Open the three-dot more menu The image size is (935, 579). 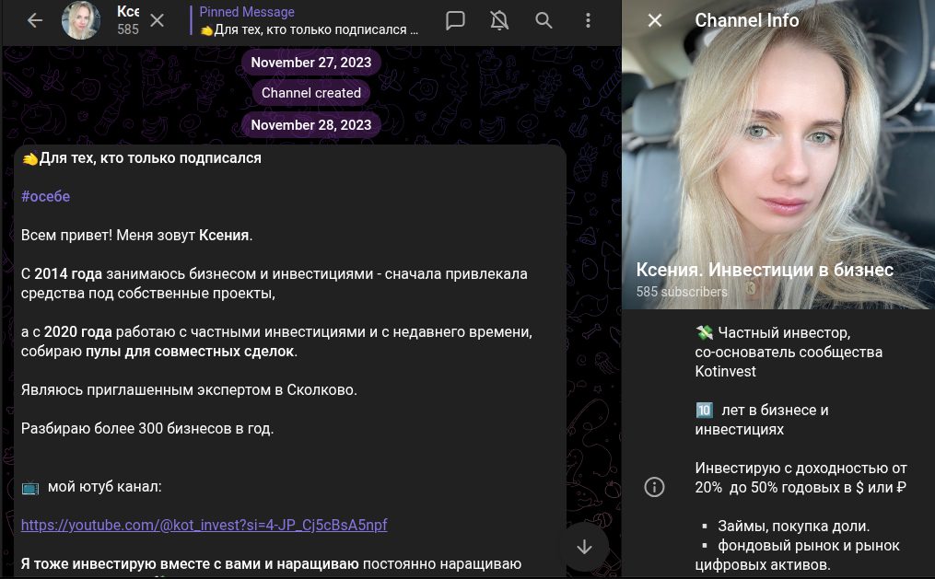[x=588, y=21]
